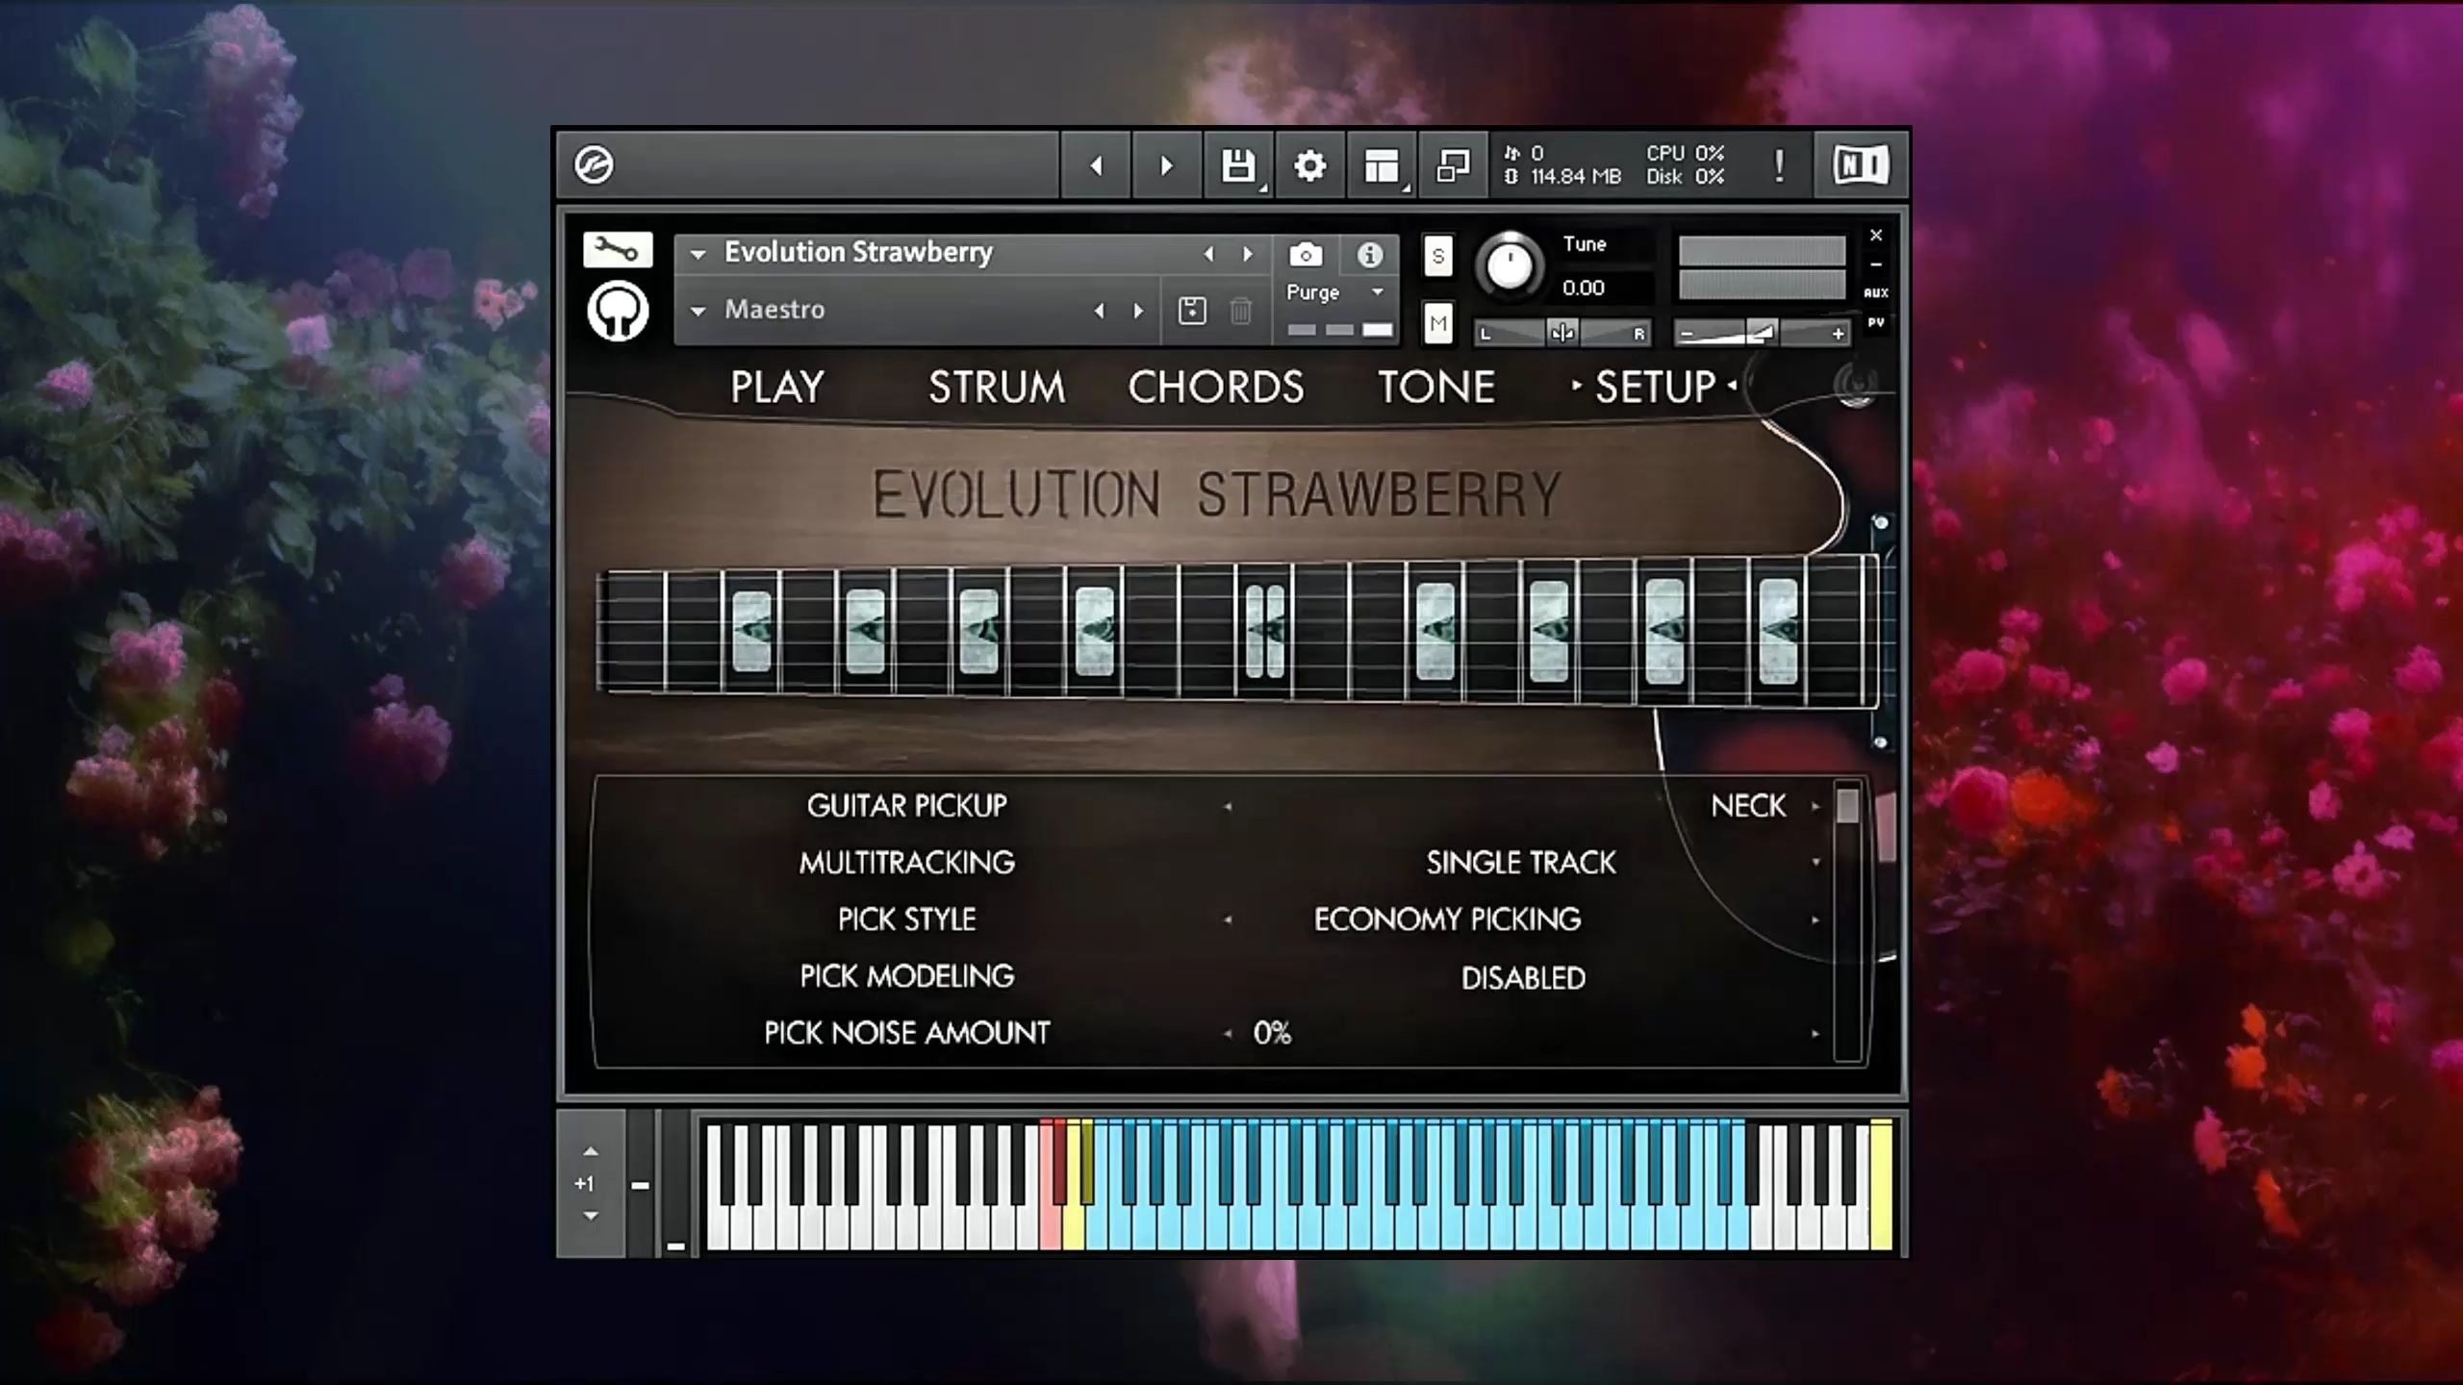
Task: Click Guitar Pickup right arrow next to NECK
Action: click(1816, 806)
